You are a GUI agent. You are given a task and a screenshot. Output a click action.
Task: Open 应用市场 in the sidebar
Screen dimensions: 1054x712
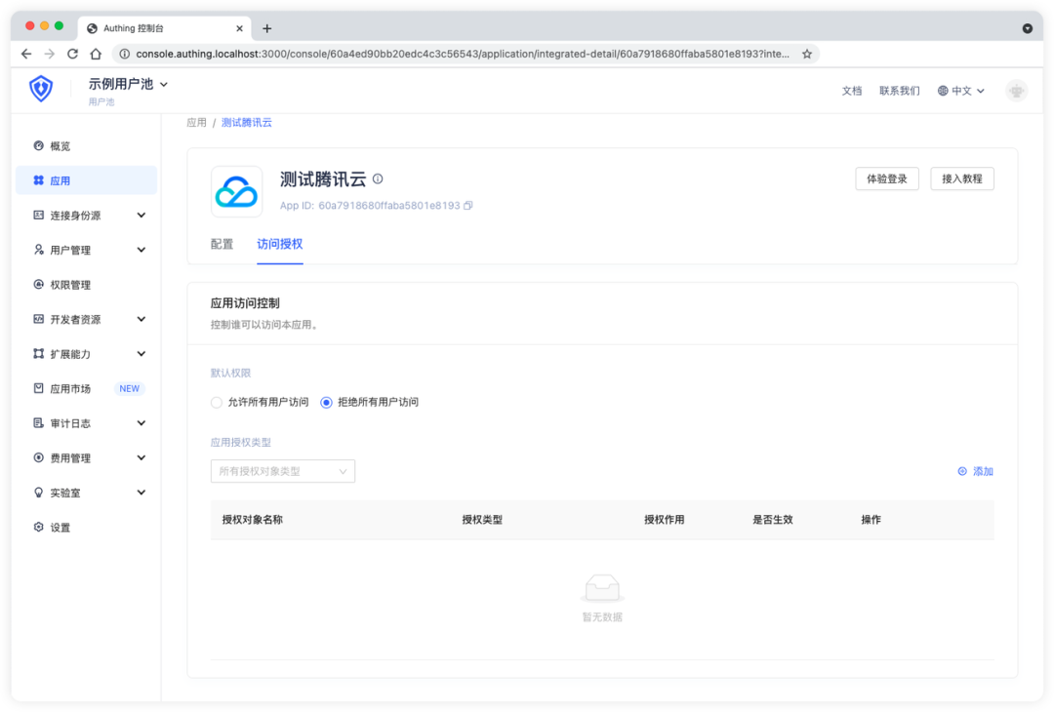(x=86, y=388)
